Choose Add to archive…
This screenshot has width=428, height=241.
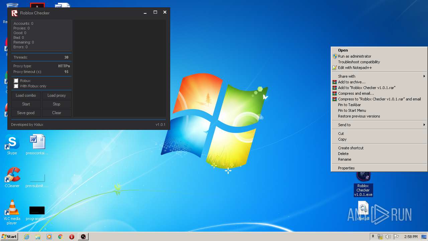click(x=379, y=82)
